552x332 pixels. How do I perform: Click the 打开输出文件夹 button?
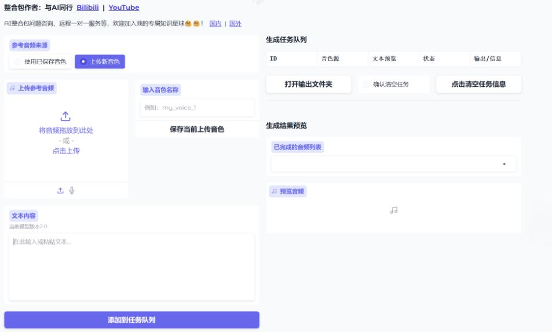pyautogui.click(x=308, y=84)
